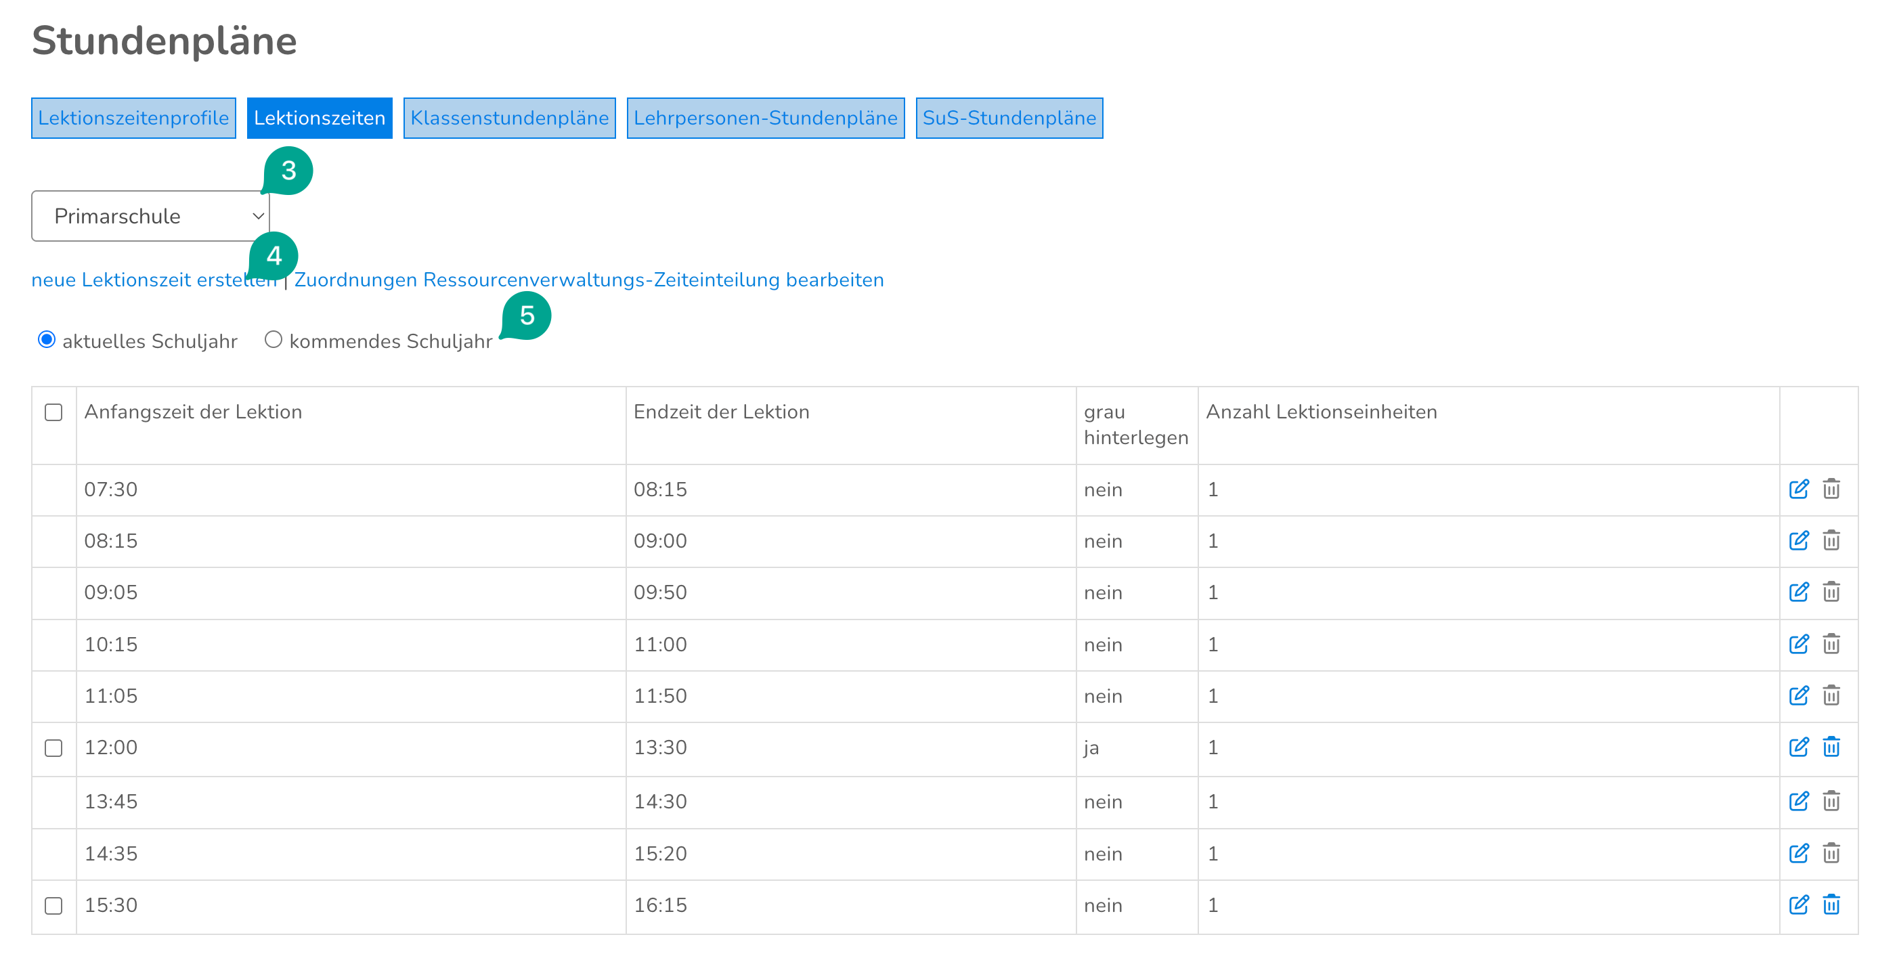
Task: Delete the 15:30 lesson row
Action: (x=1831, y=905)
